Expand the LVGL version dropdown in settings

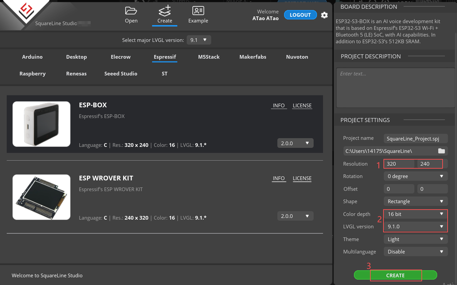click(x=416, y=227)
